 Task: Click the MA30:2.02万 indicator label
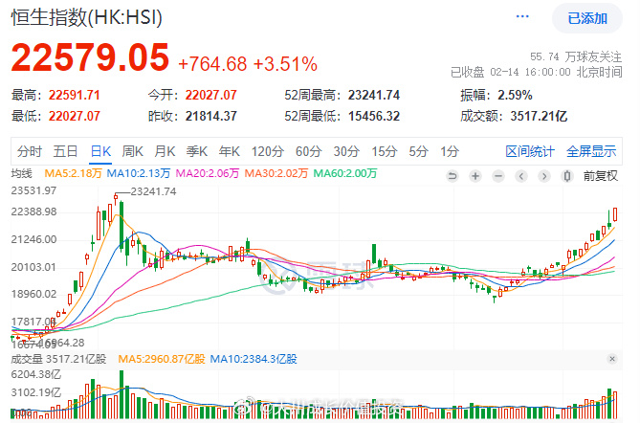point(276,173)
